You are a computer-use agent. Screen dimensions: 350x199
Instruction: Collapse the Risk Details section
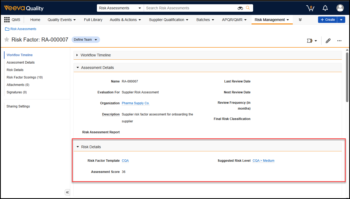point(78,147)
